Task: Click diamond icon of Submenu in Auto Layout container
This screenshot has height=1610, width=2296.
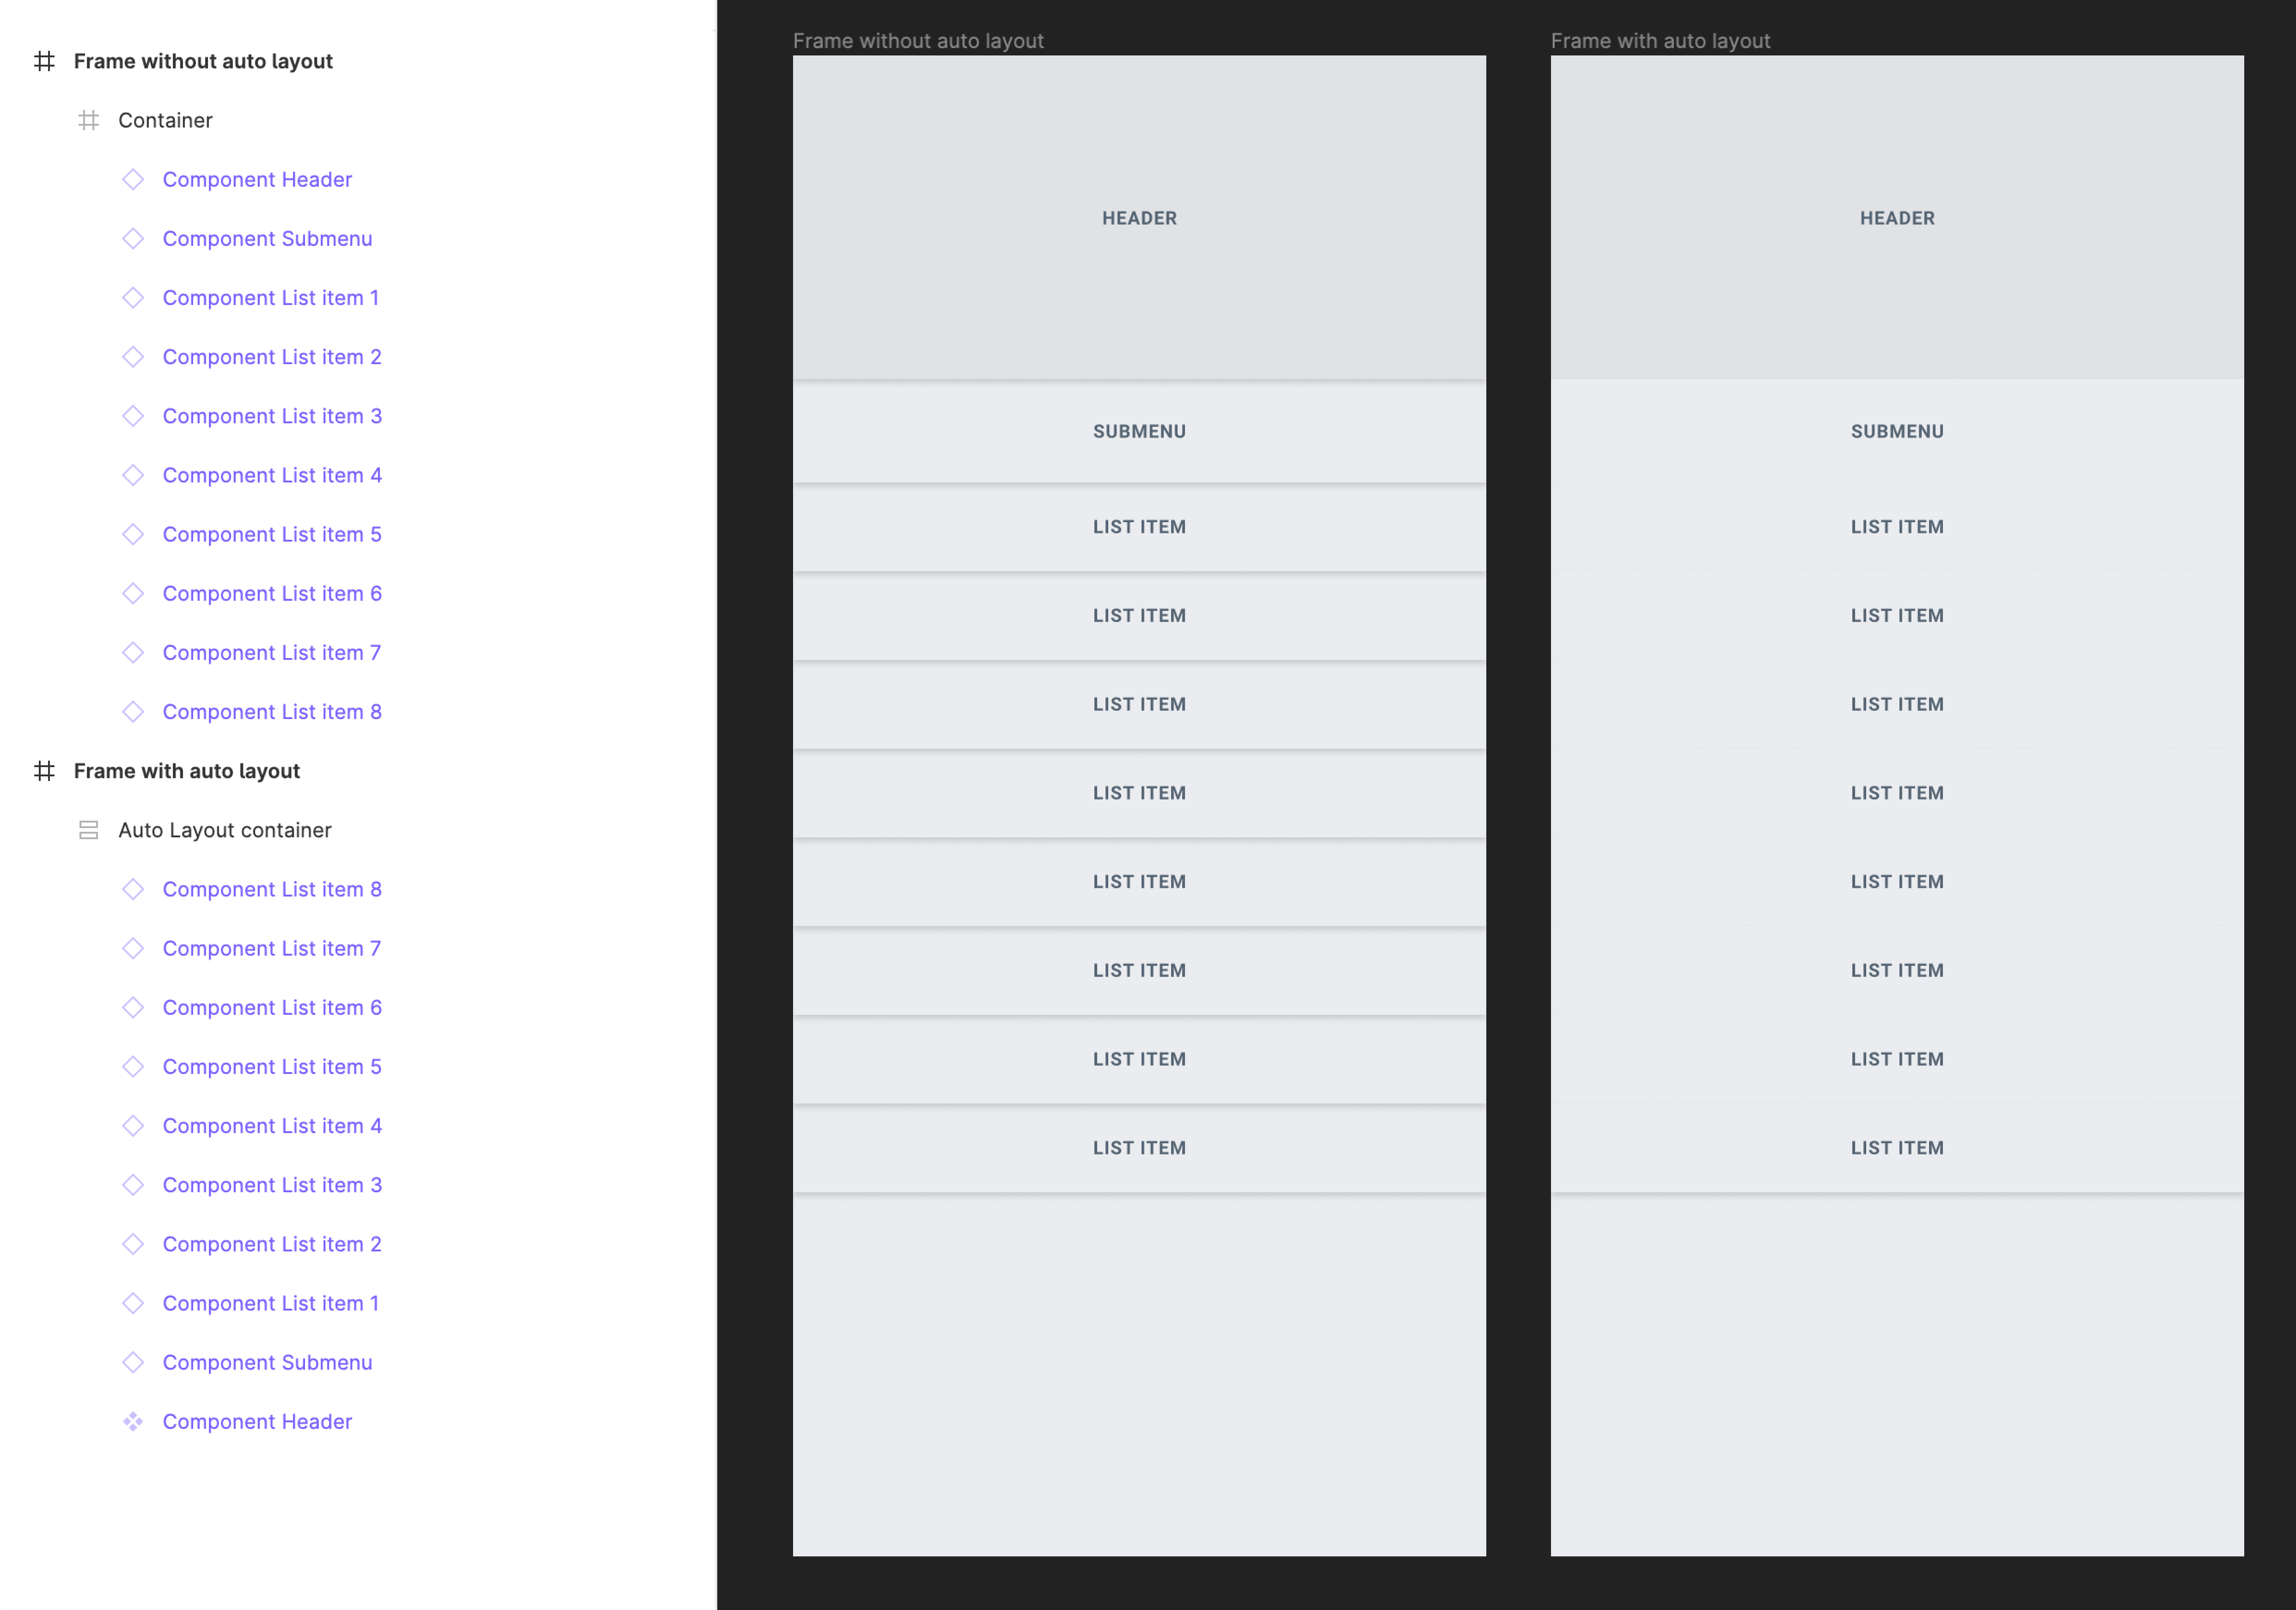Action: (133, 1362)
